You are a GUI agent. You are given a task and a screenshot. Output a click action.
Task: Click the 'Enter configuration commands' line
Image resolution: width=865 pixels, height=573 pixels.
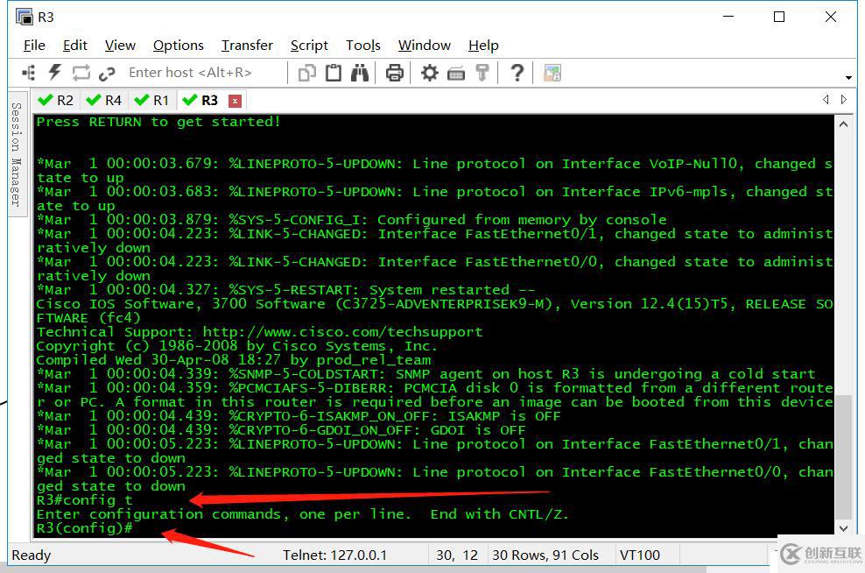click(302, 514)
